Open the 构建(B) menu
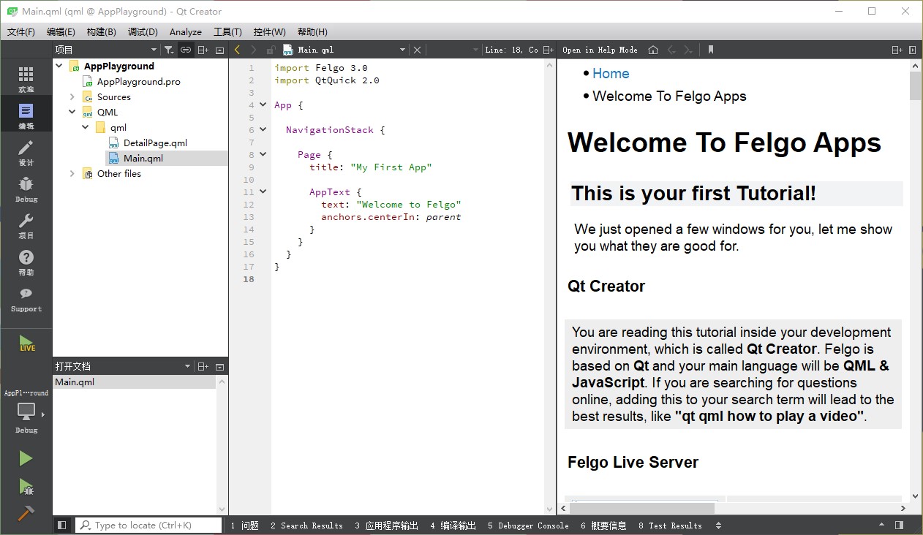Image resolution: width=923 pixels, height=535 pixels. (101, 31)
